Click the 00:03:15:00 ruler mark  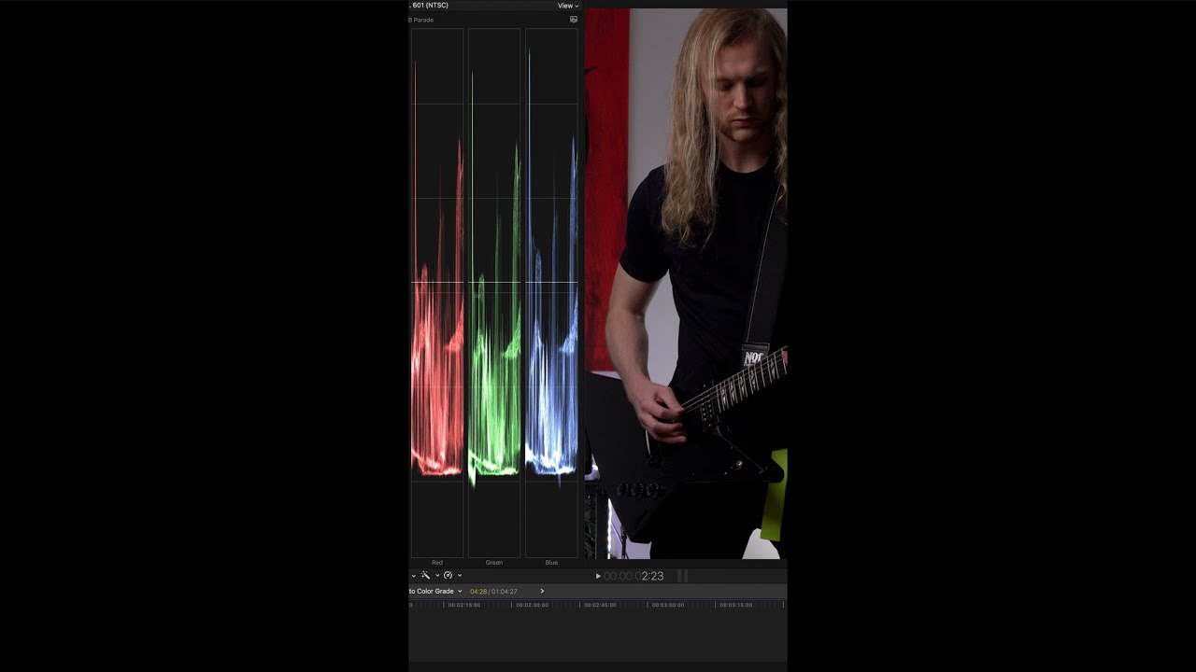[x=735, y=605]
